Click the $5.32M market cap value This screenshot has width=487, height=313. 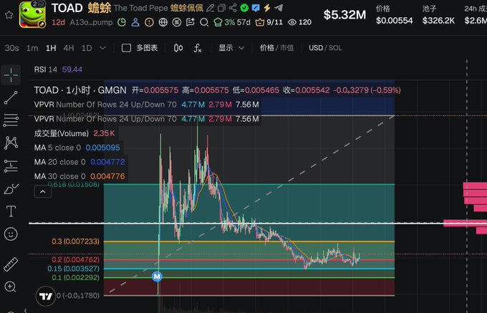[x=344, y=14]
